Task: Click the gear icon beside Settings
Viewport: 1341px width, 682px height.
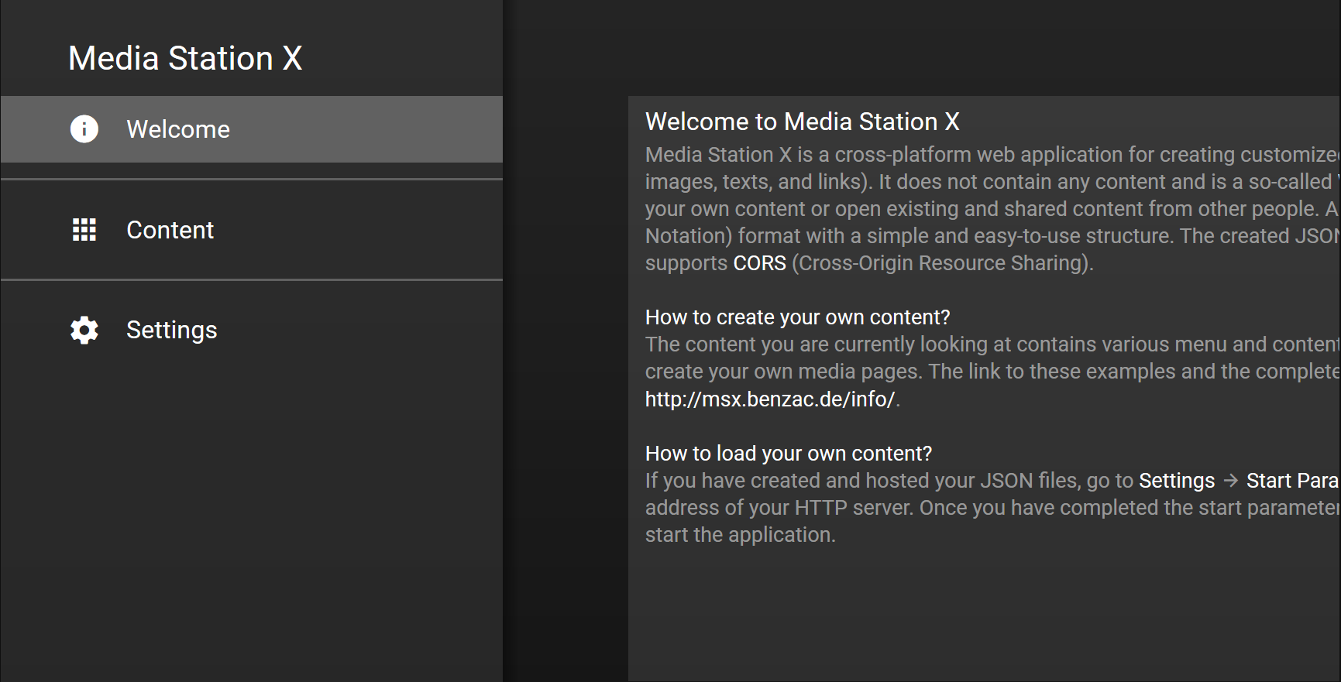Action: [x=84, y=330]
